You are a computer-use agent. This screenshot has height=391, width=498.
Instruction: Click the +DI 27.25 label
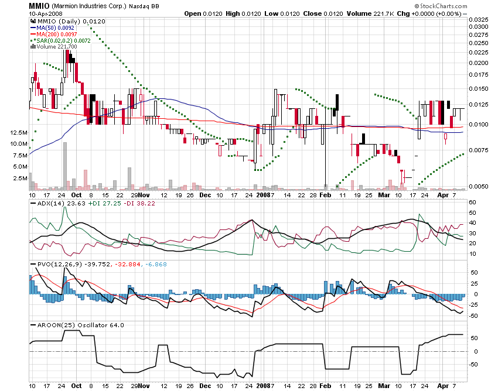[105, 204]
